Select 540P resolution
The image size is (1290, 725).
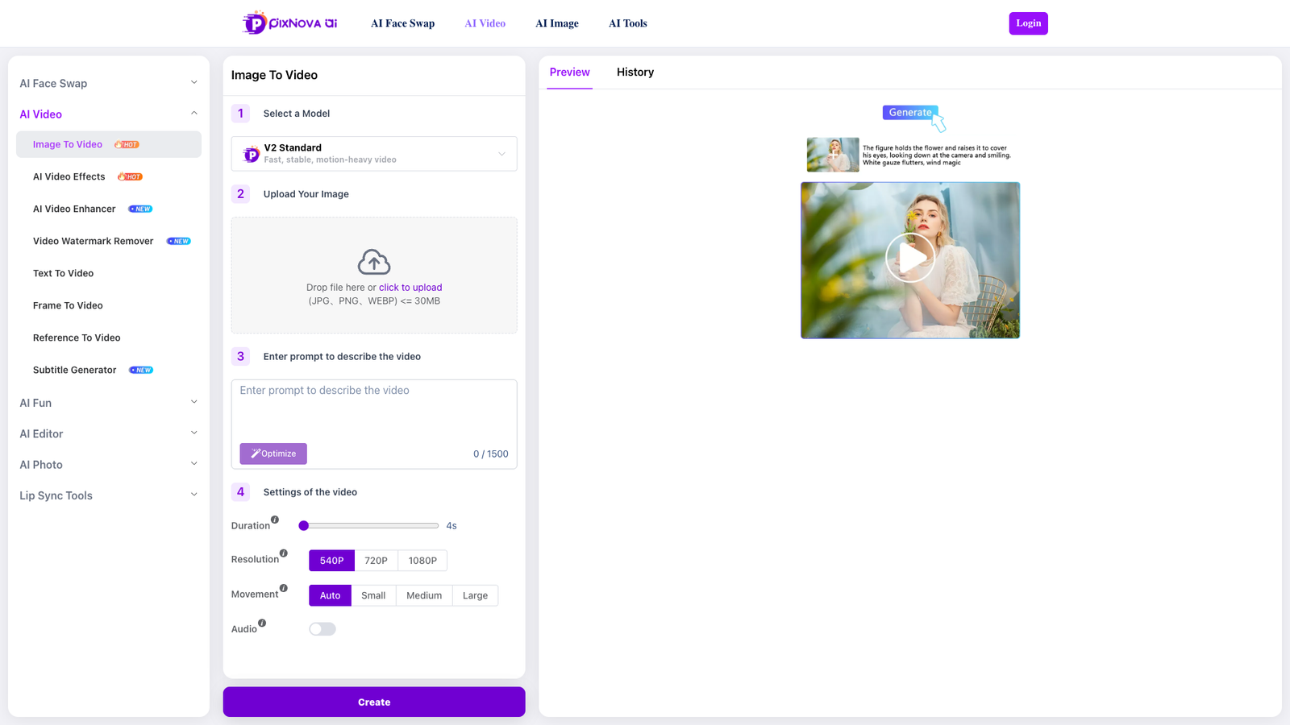coord(331,561)
